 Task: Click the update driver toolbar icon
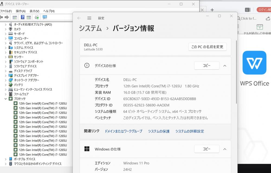pos(37,17)
